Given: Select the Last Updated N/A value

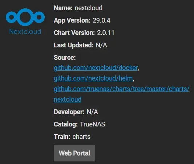Looking at the screenshot, I should [x=101, y=45].
